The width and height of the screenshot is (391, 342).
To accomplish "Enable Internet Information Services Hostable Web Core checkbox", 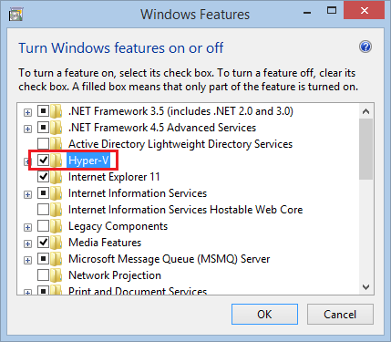I will click(43, 209).
